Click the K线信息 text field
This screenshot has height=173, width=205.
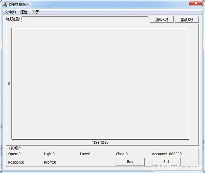(85, 19)
